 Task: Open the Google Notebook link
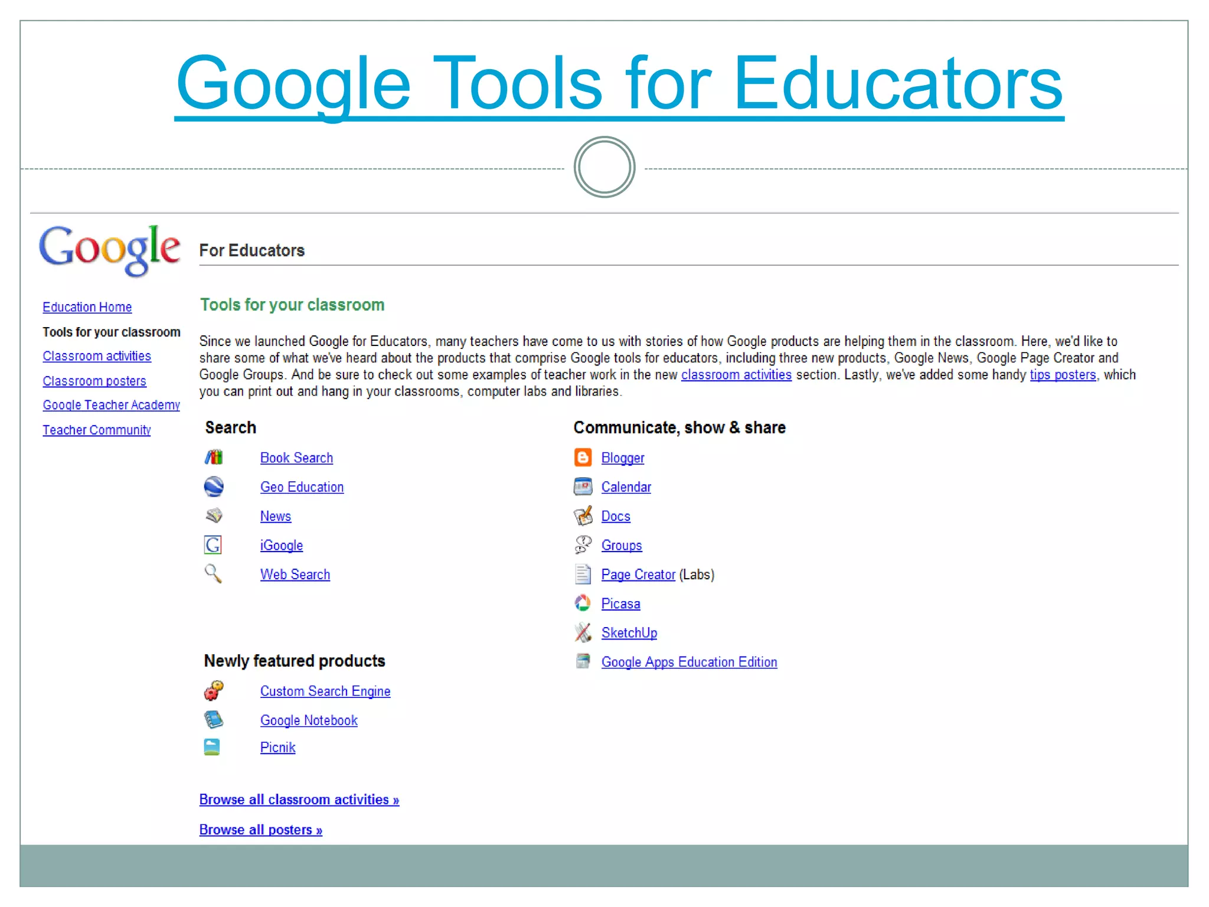309,720
